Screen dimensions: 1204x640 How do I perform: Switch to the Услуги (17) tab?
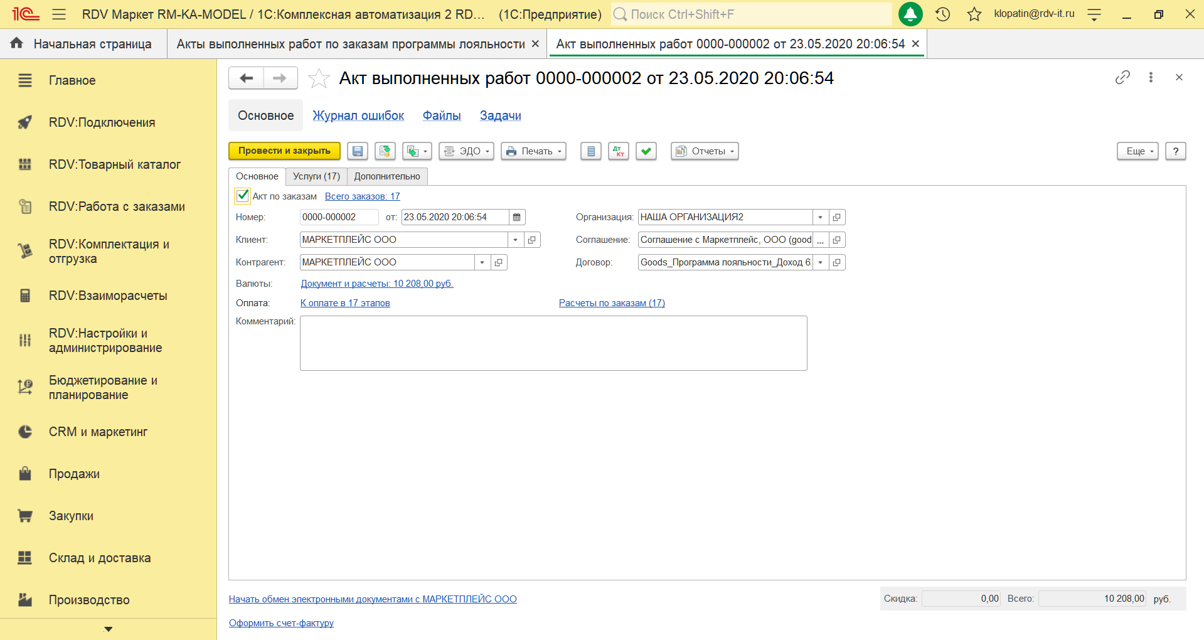[316, 176]
